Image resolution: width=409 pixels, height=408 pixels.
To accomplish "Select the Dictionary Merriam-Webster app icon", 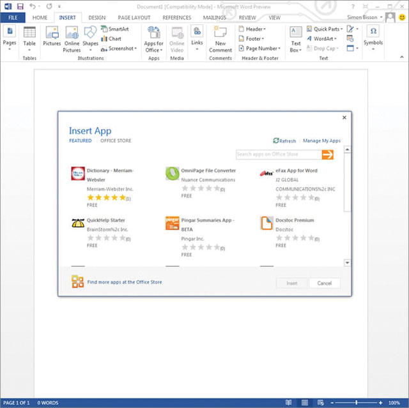I will (x=78, y=173).
